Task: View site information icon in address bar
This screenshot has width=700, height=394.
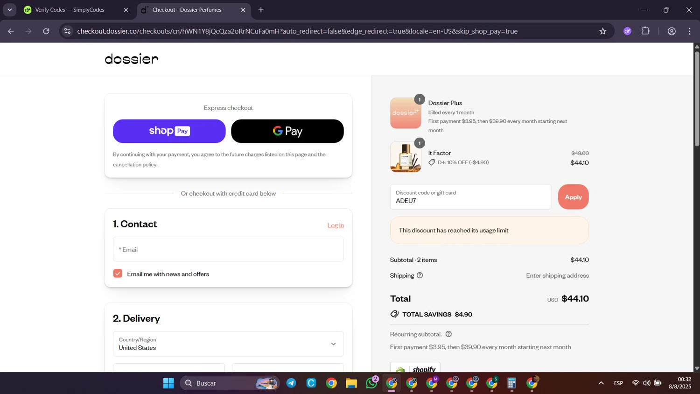Action: (x=67, y=31)
